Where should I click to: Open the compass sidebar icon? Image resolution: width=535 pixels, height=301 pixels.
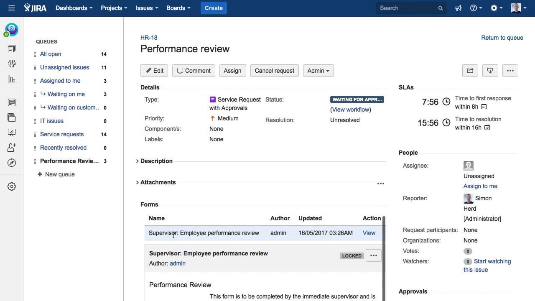(12, 163)
